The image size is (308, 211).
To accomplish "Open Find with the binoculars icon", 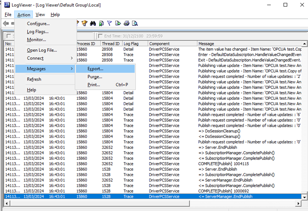I will click(93, 23).
